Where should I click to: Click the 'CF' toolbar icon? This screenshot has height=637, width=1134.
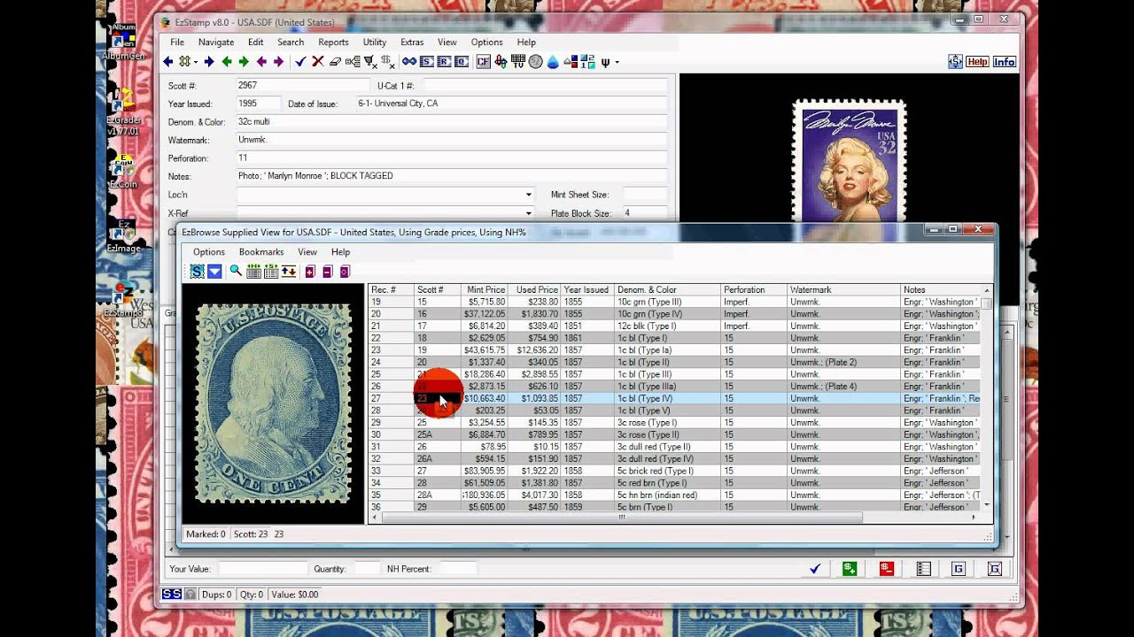(483, 62)
